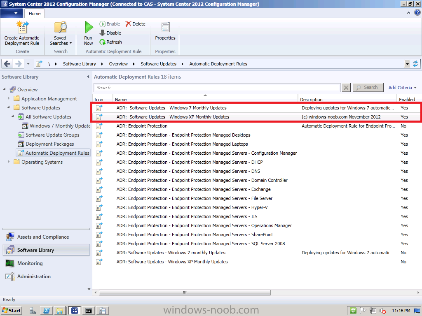The width and height of the screenshot is (422, 316).
Task: Select Automatic Deployment Rules tree node
Action: coord(53,153)
